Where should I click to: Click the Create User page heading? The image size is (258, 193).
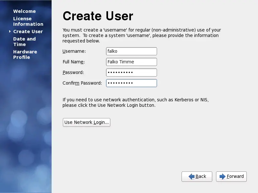tap(98, 16)
